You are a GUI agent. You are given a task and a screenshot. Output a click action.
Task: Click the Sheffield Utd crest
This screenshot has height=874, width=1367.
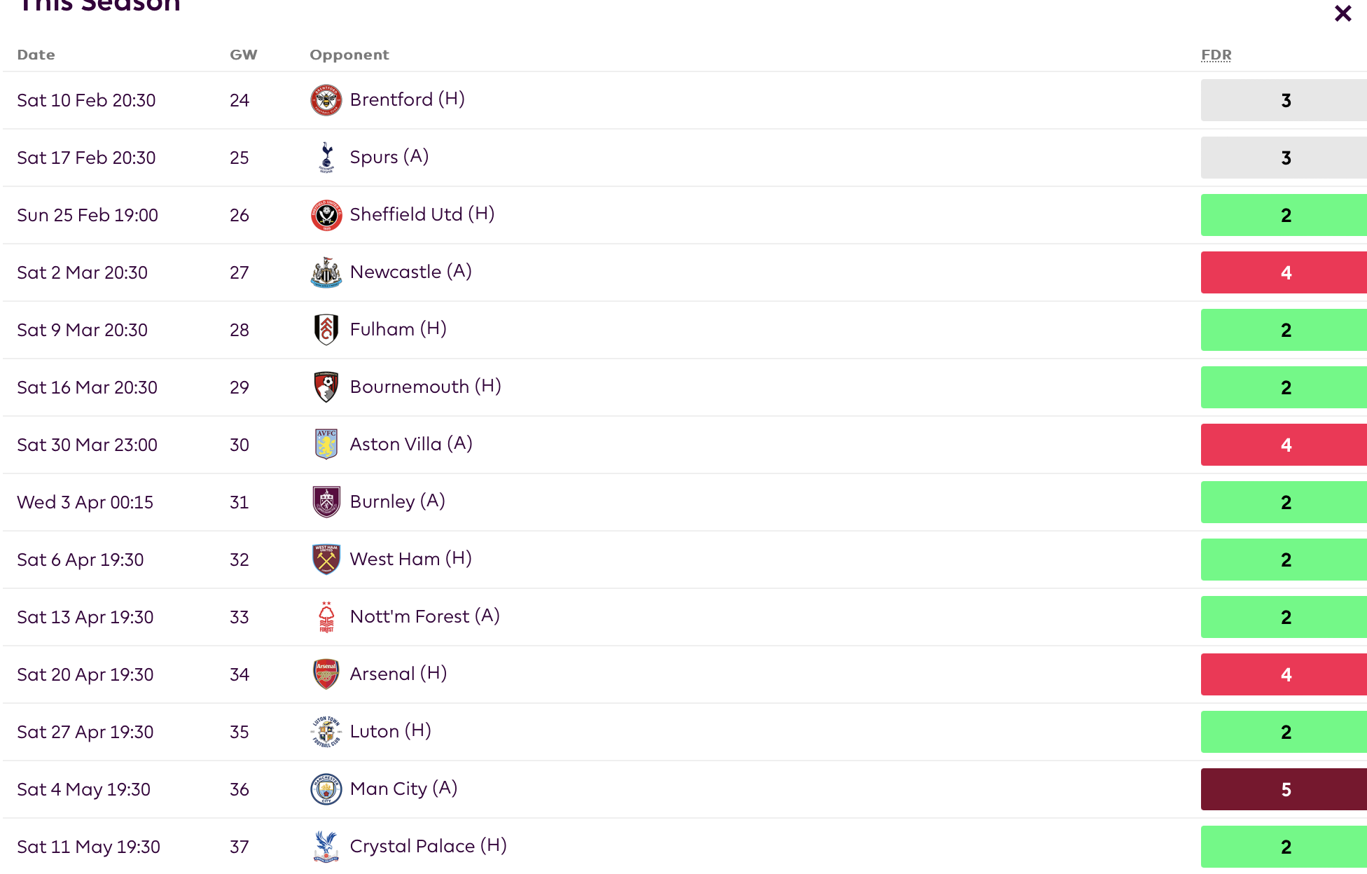326,215
